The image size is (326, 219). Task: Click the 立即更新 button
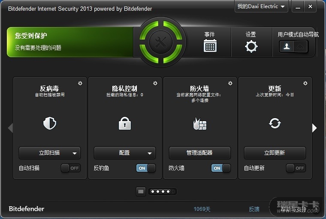pos(275,153)
